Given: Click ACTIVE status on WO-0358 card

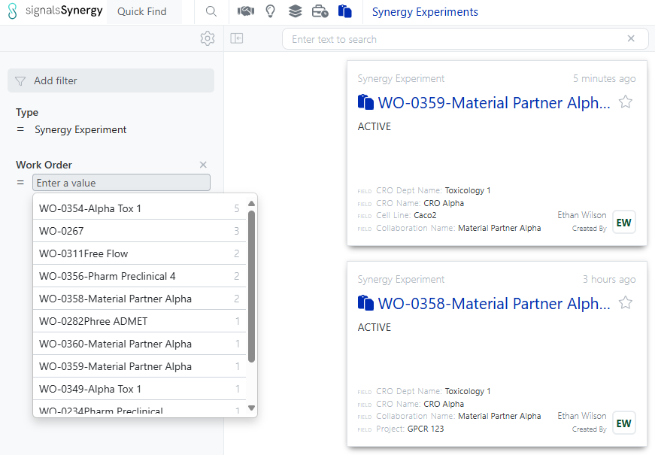Looking at the screenshot, I should coord(375,327).
